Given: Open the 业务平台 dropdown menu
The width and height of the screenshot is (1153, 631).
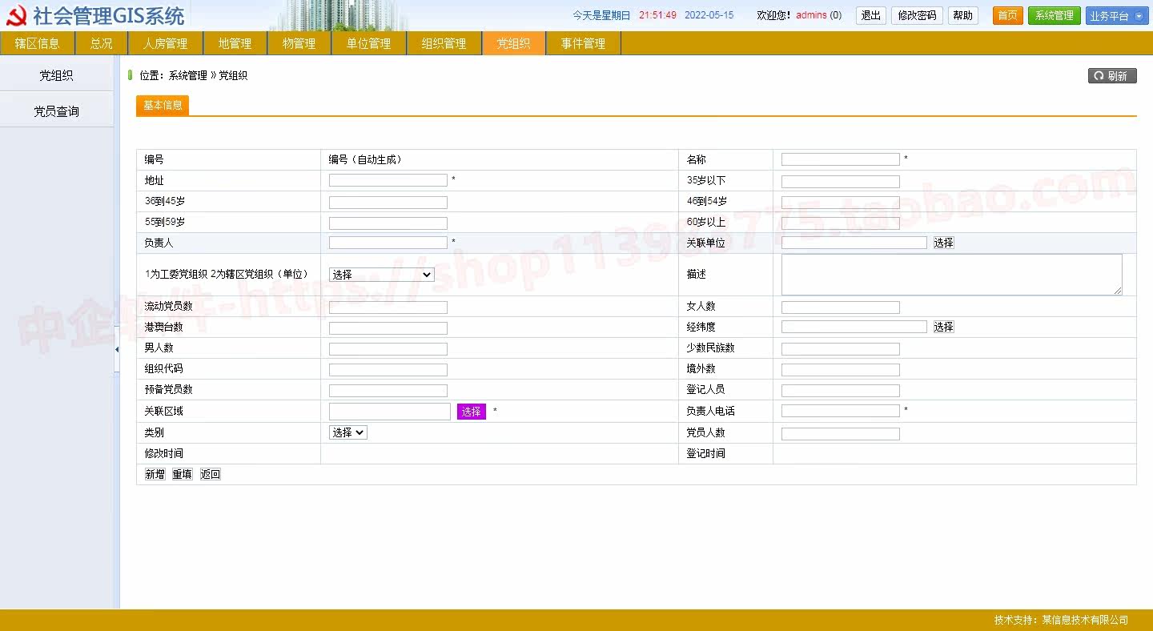Looking at the screenshot, I should point(1117,16).
